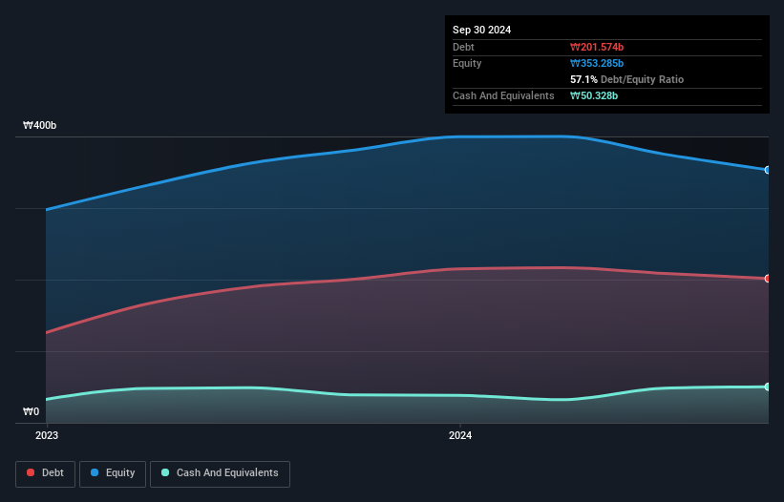Screen dimensions: 784x502
Task: Click the ₩0 y-axis label
Action: point(31,411)
